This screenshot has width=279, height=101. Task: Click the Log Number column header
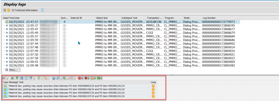coord(221,18)
